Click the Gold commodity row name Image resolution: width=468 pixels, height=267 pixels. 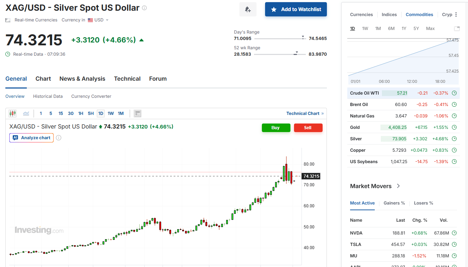click(355, 127)
